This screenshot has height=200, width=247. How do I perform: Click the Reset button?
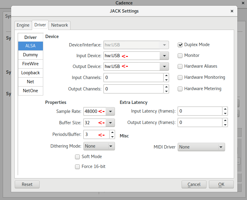[27, 184]
